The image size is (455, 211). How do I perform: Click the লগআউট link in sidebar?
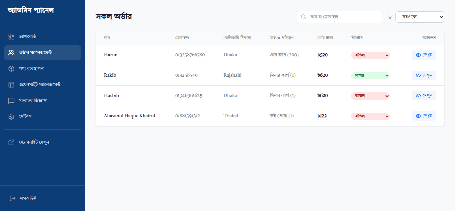[28, 198]
